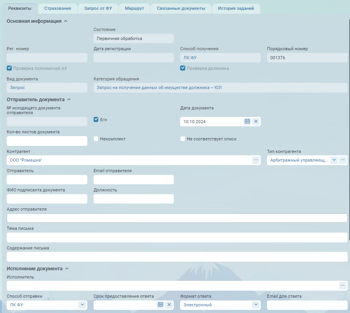Open История заданий tab
Viewport: 350px width, 313px height.
pos(236,8)
